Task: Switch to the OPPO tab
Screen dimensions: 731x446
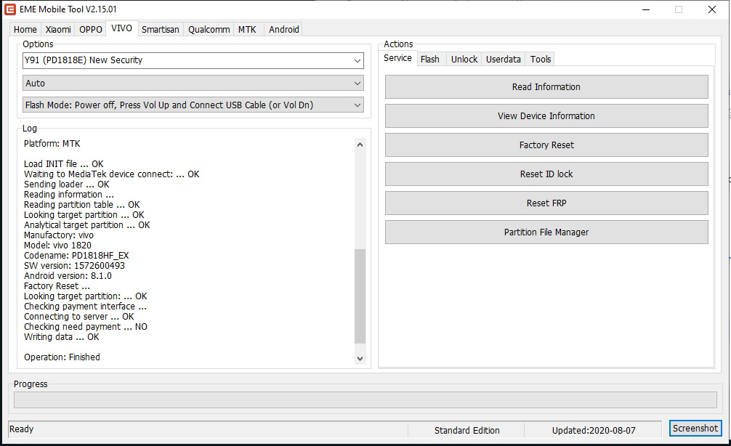Action: click(x=90, y=29)
